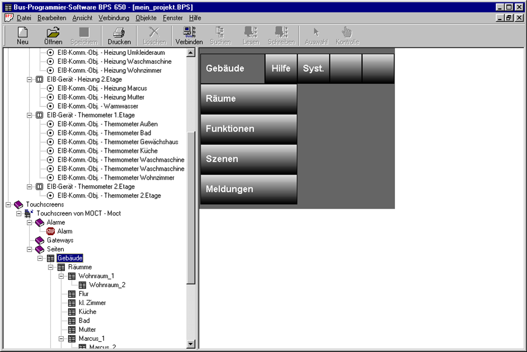
Task: Select the Warmwasser communication object
Action: (120, 106)
